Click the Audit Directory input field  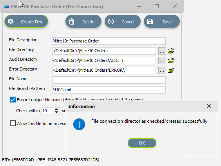(x=104, y=60)
